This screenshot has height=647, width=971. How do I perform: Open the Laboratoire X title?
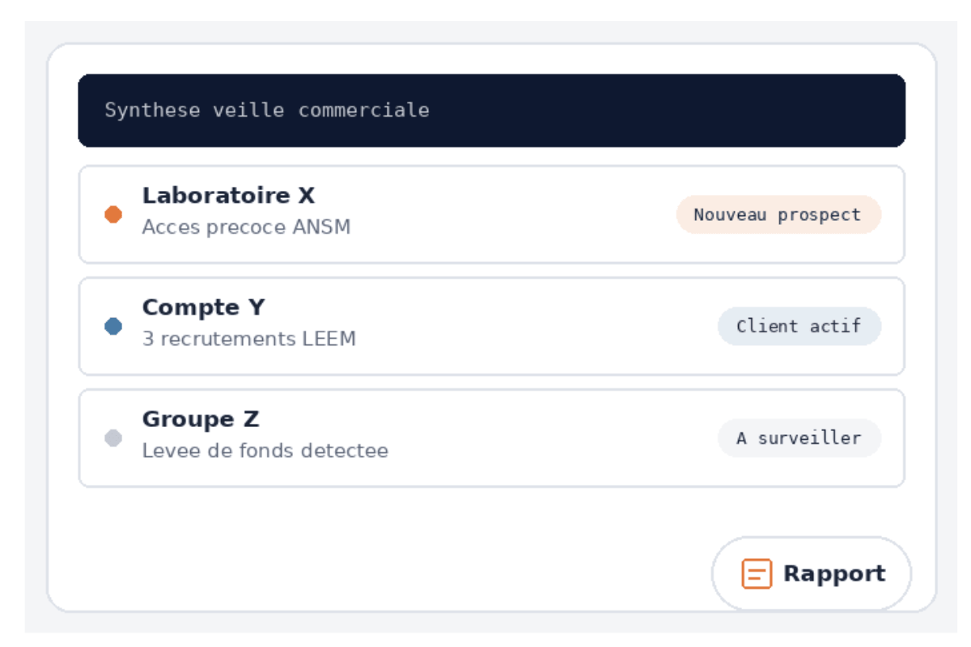coord(228,196)
